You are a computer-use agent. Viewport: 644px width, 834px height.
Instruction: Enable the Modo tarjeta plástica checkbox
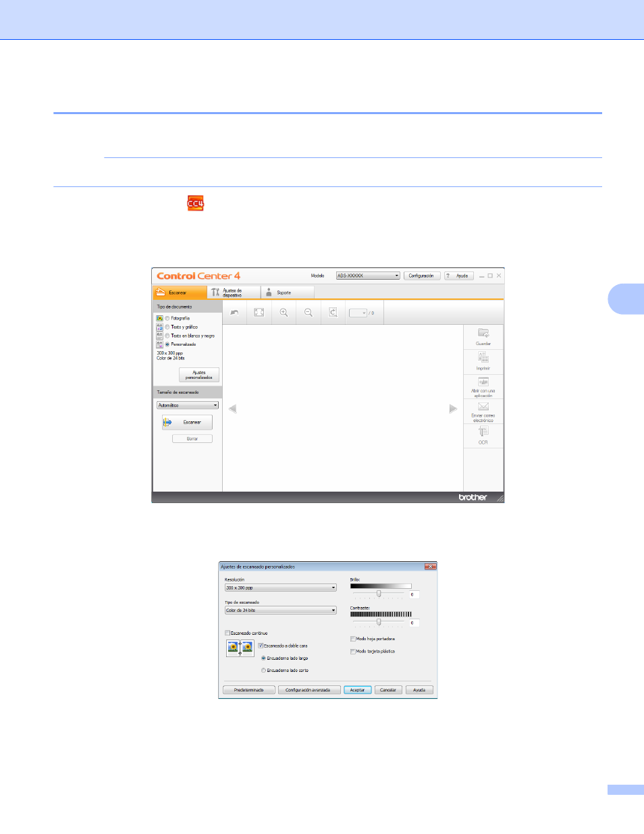coord(353,652)
